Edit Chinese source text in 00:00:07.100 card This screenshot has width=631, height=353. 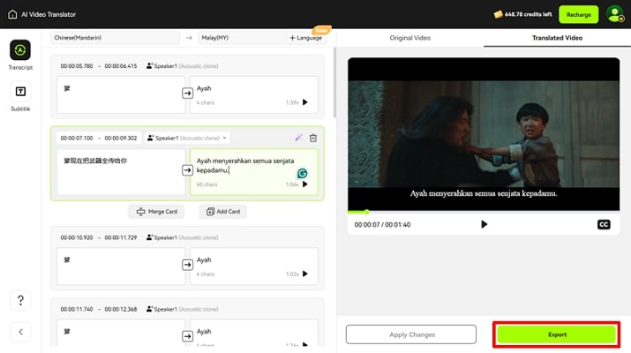[121, 172]
